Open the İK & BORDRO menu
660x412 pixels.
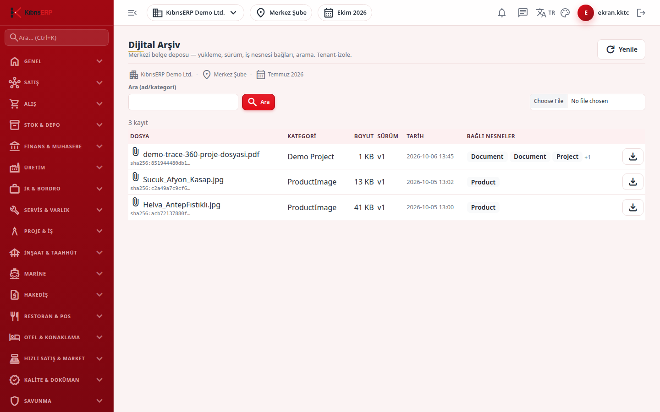coord(57,189)
